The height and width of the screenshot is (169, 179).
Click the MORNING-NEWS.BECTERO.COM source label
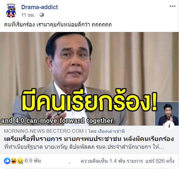(x=44, y=131)
